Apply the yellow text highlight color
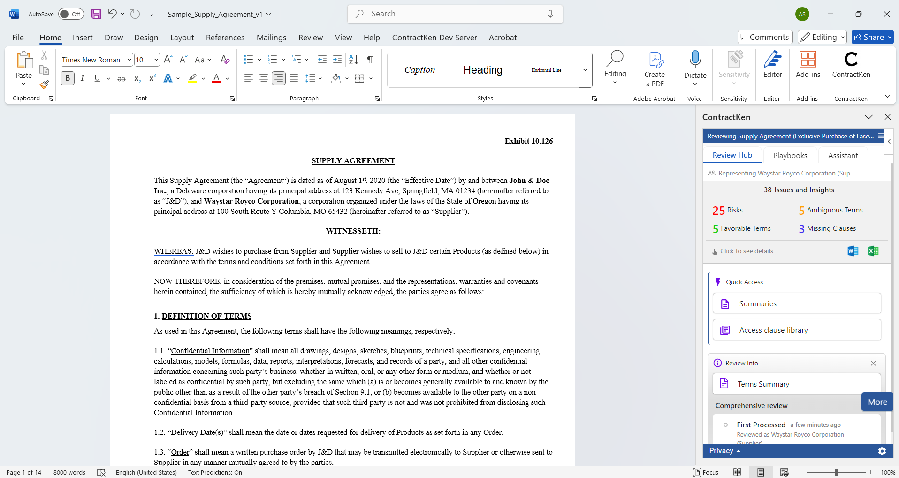899x478 pixels. (192, 78)
